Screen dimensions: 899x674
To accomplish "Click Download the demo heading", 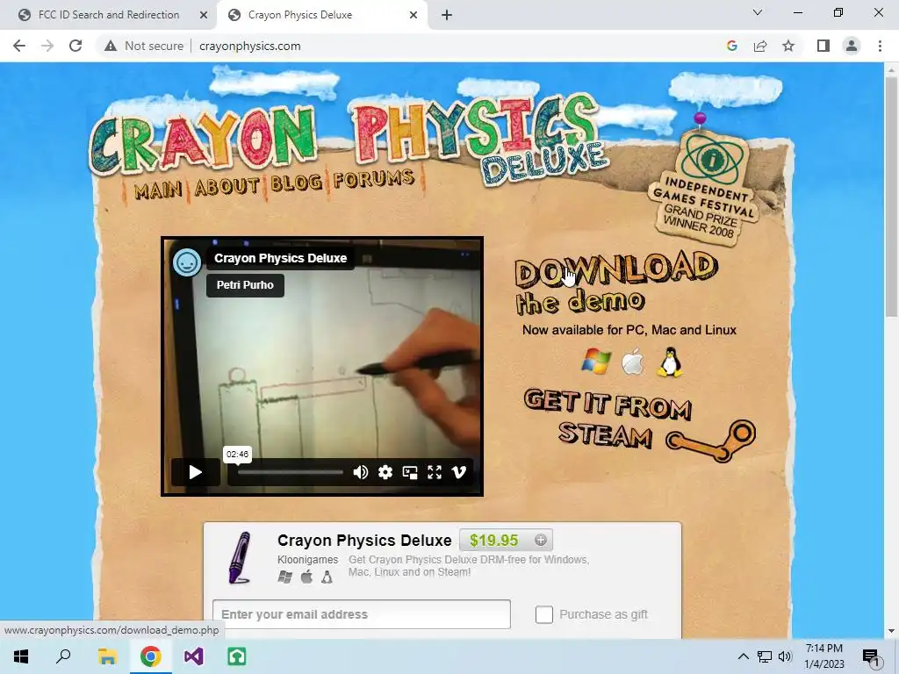I will coord(615,283).
